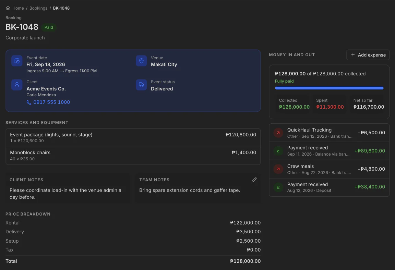The height and width of the screenshot is (270, 395).
Task: Click the phone icon beside 0917 555 1000
Action: [x=29, y=102]
